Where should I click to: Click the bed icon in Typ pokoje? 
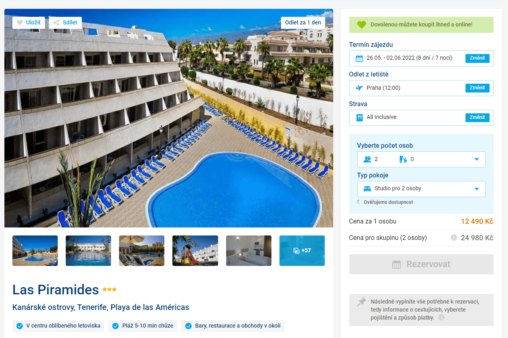point(367,189)
